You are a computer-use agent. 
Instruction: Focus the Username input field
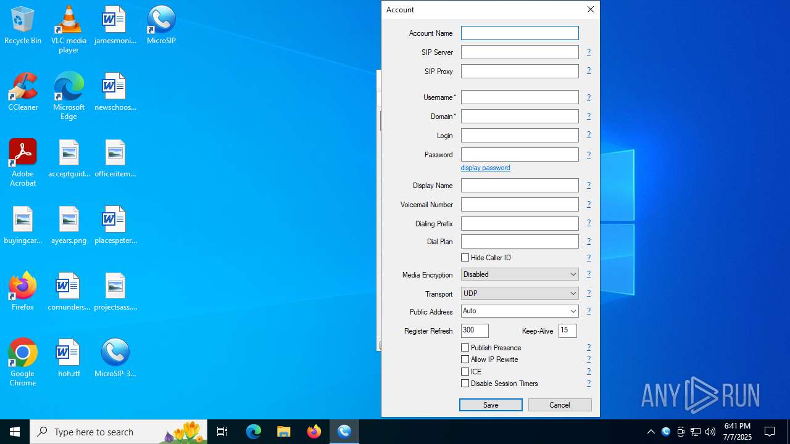click(x=520, y=97)
